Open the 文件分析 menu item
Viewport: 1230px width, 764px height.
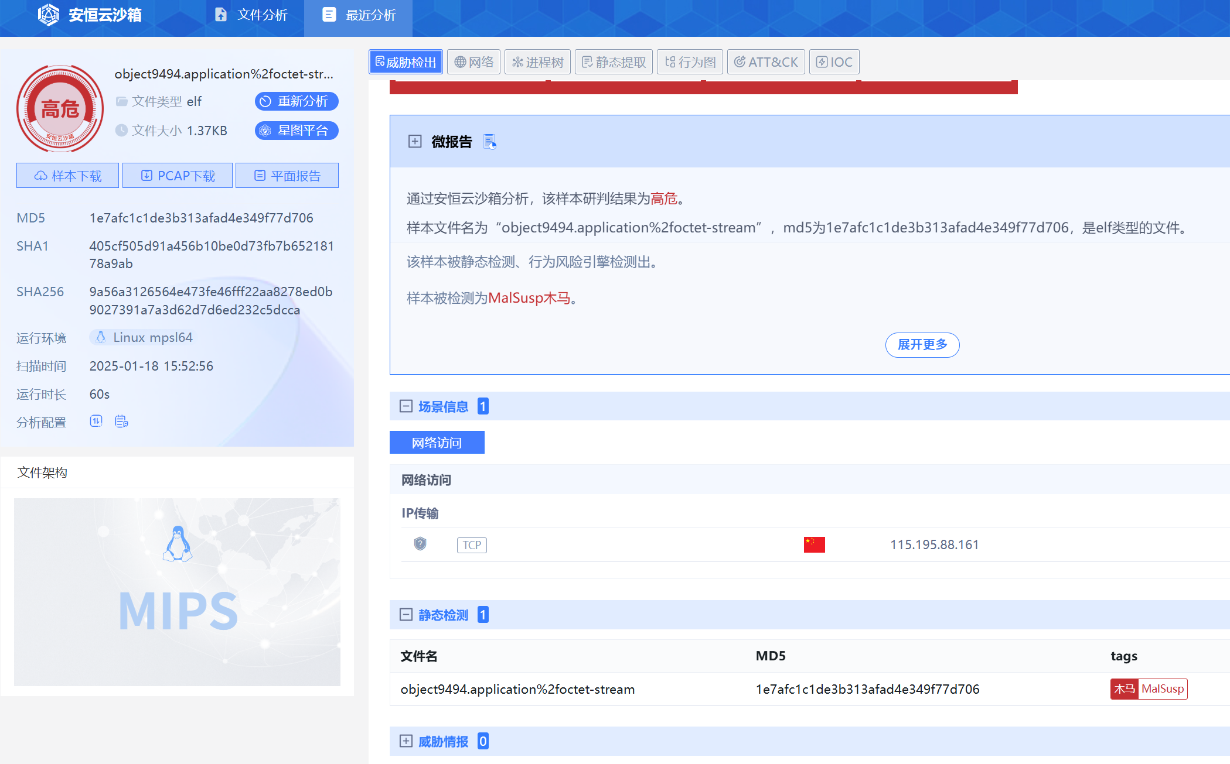pyautogui.click(x=251, y=15)
